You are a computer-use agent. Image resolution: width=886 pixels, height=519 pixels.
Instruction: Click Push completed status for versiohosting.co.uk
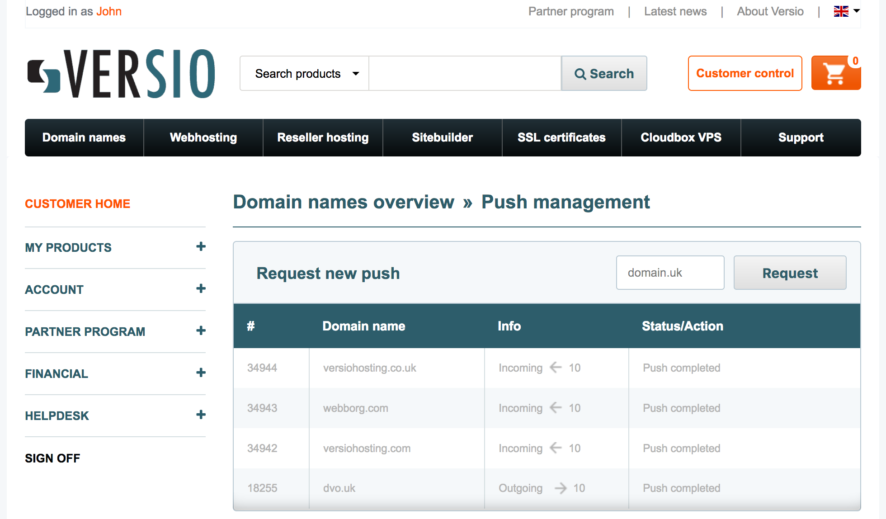coord(681,368)
